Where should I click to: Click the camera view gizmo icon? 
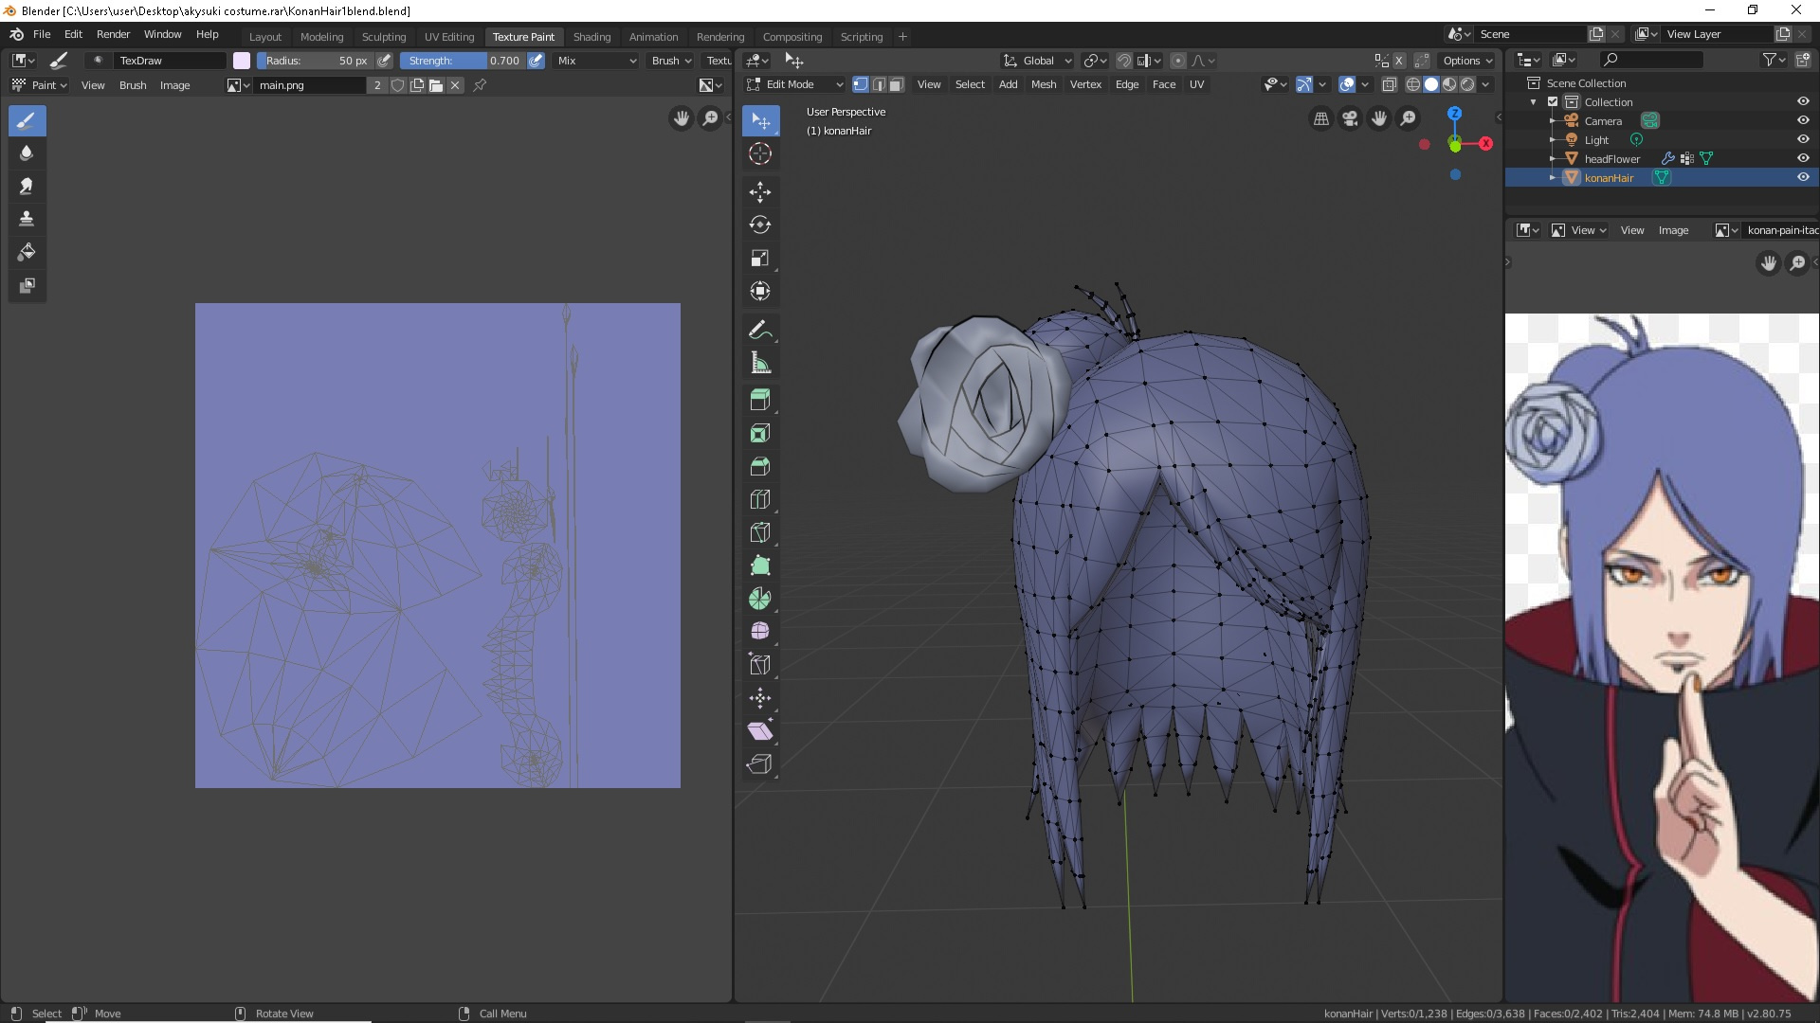point(1350,118)
